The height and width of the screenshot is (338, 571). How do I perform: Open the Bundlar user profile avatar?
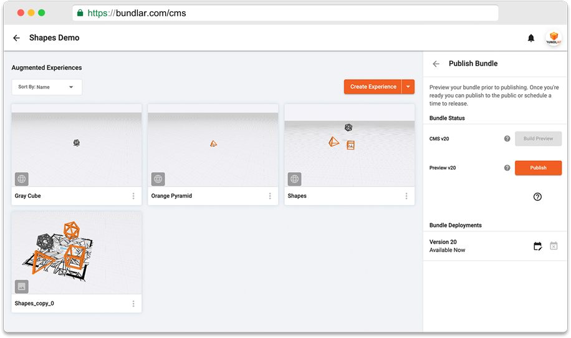[x=553, y=38]
